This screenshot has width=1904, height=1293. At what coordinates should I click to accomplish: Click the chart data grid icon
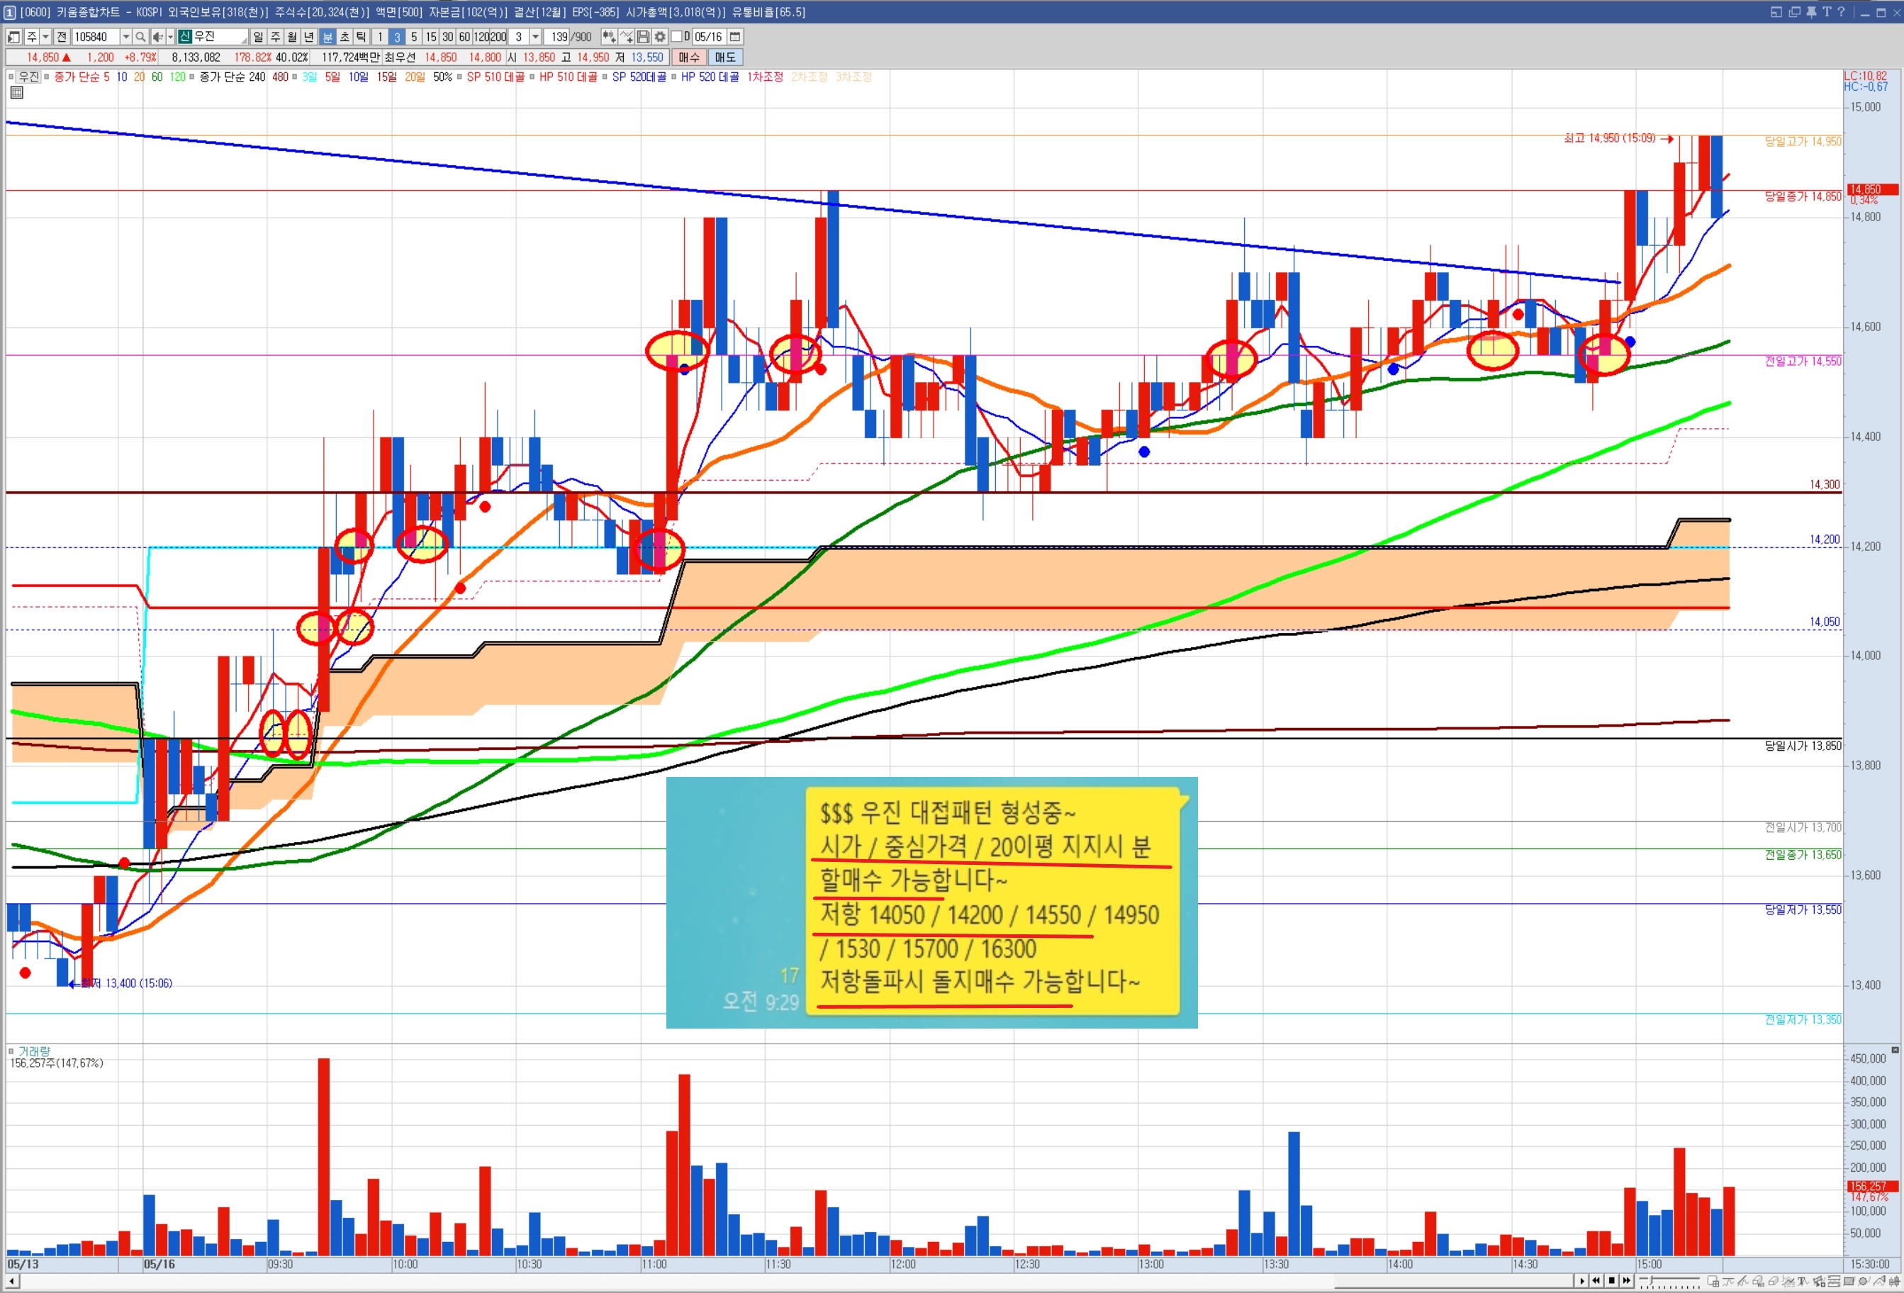tap(16, 93)
